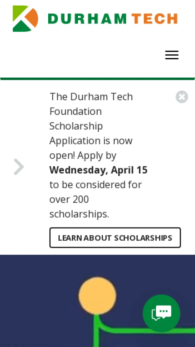Click the "to be considered for" text line
Viewport: 195px width, 347px height.
(96, 185)
